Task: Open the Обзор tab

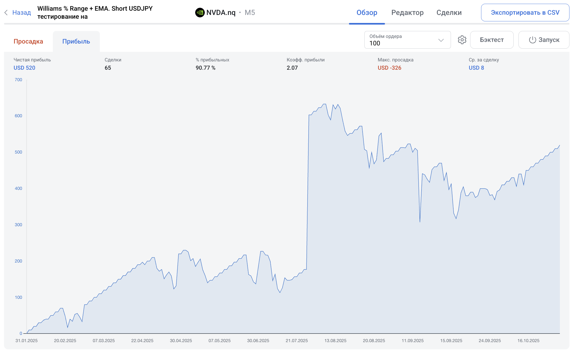Action: point(367,13)
